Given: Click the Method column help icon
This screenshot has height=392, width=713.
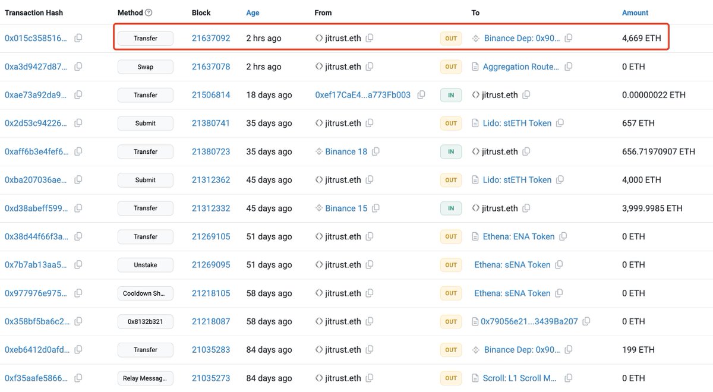Looking at the screenshot, I should coord(149,12).
